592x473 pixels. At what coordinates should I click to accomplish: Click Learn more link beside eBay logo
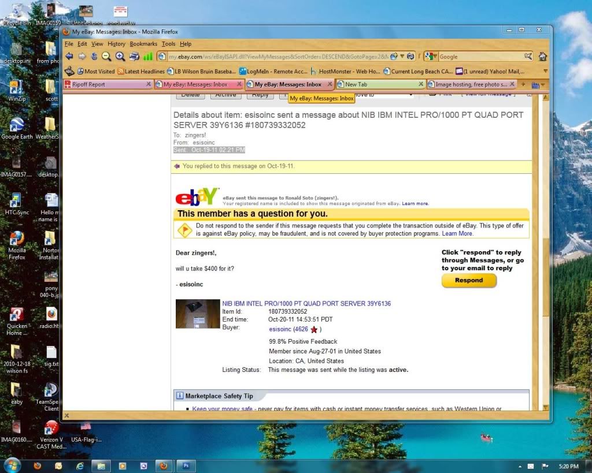tap(415, 203)
